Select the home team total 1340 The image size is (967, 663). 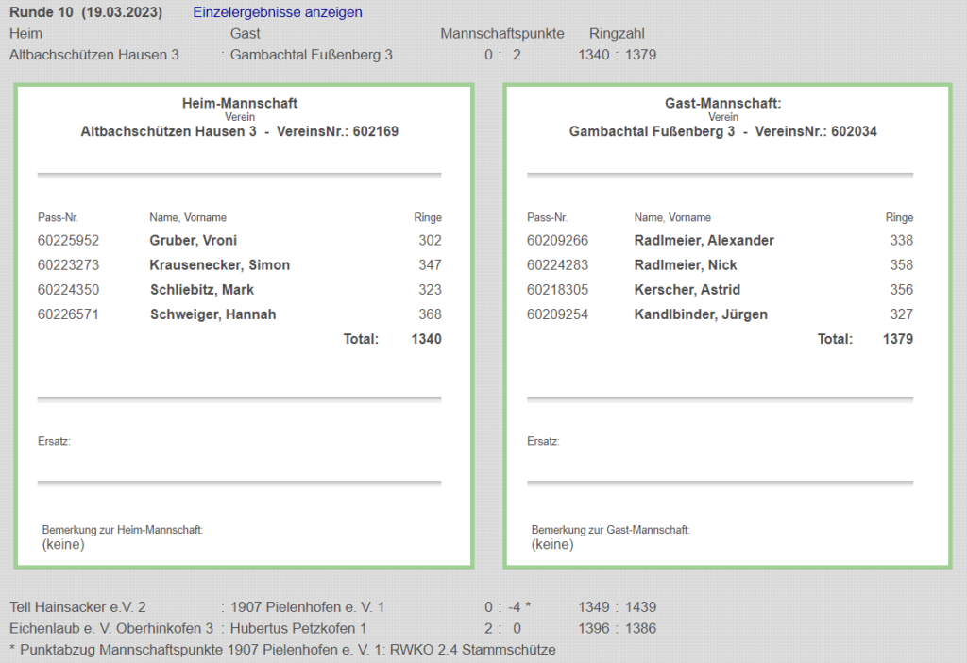[426, 339]
